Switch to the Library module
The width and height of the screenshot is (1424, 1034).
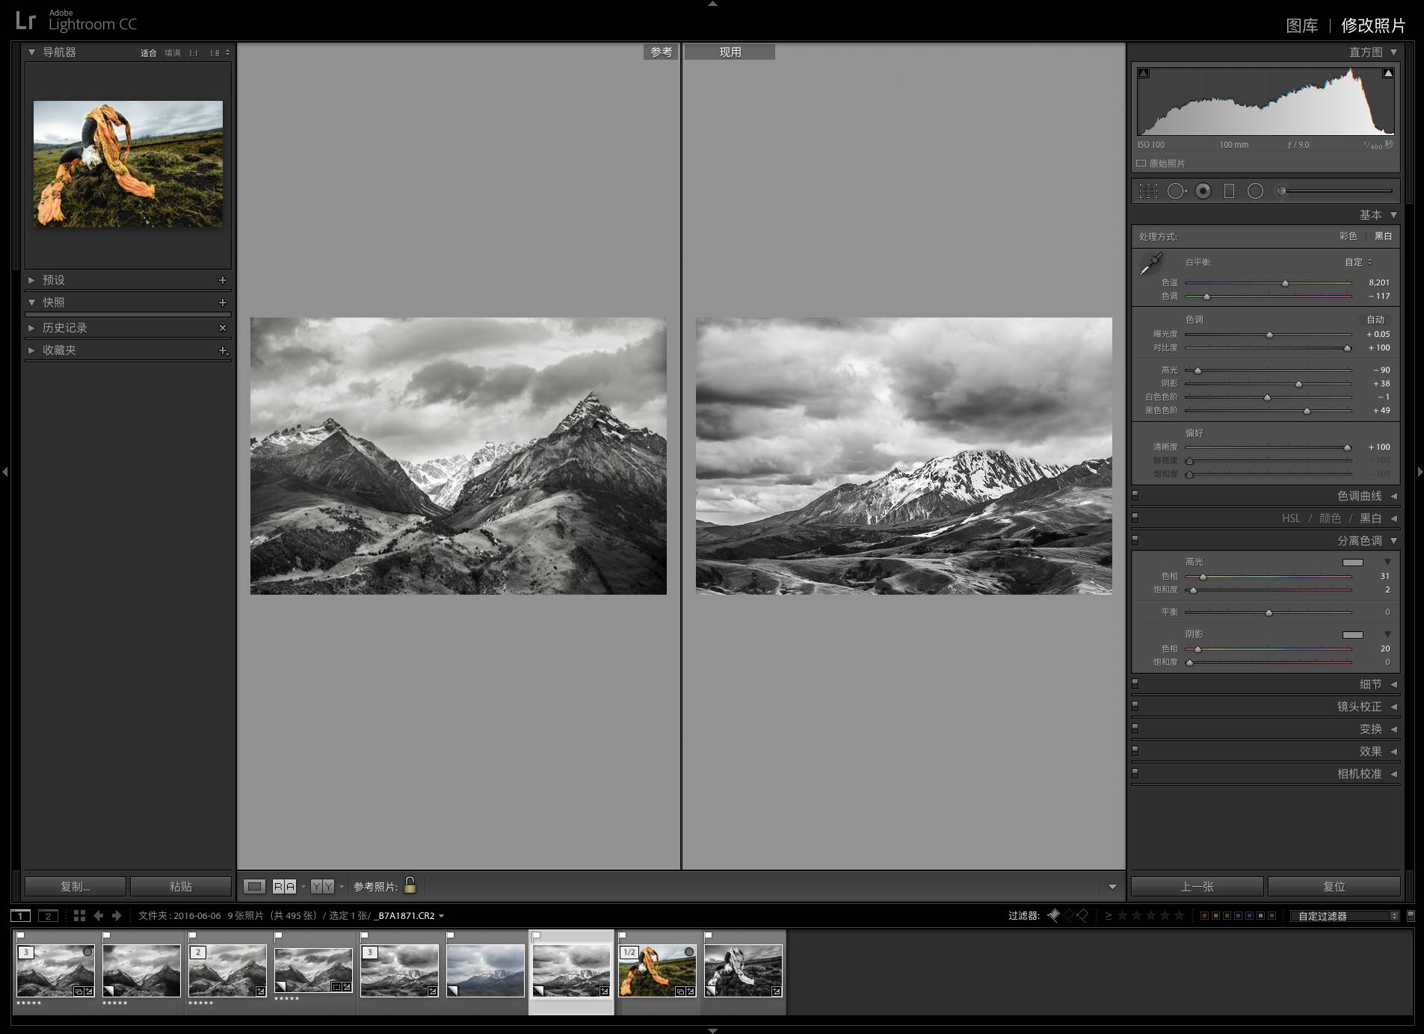pyautogui.click(x=1301, y=25)
